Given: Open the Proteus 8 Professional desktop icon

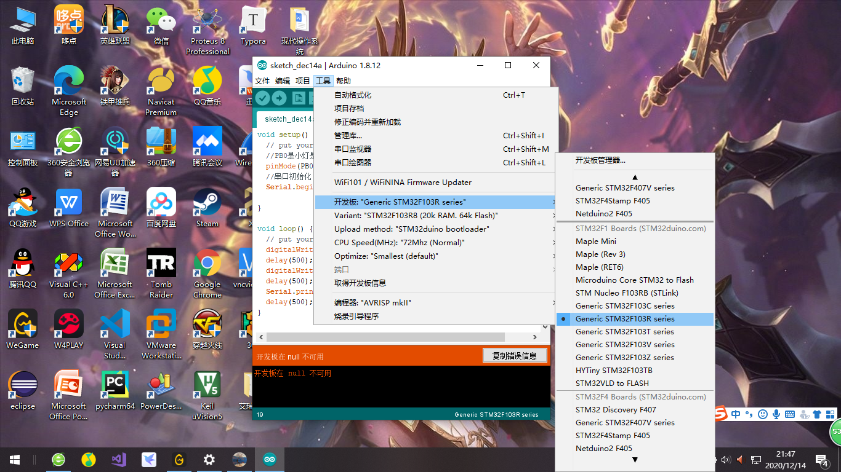Looking at the screenshot, I should point(207,31).
